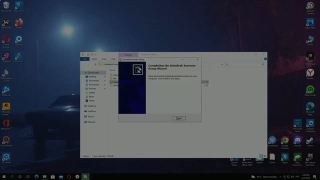
Task: Open the Windows Start menu
Action: coord(3,176)
